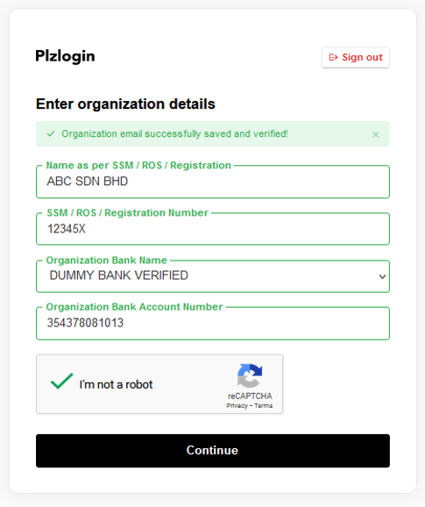Click the Continue button
The width and height of the screenshot is (425, 507).
click(x=213, y=451)
